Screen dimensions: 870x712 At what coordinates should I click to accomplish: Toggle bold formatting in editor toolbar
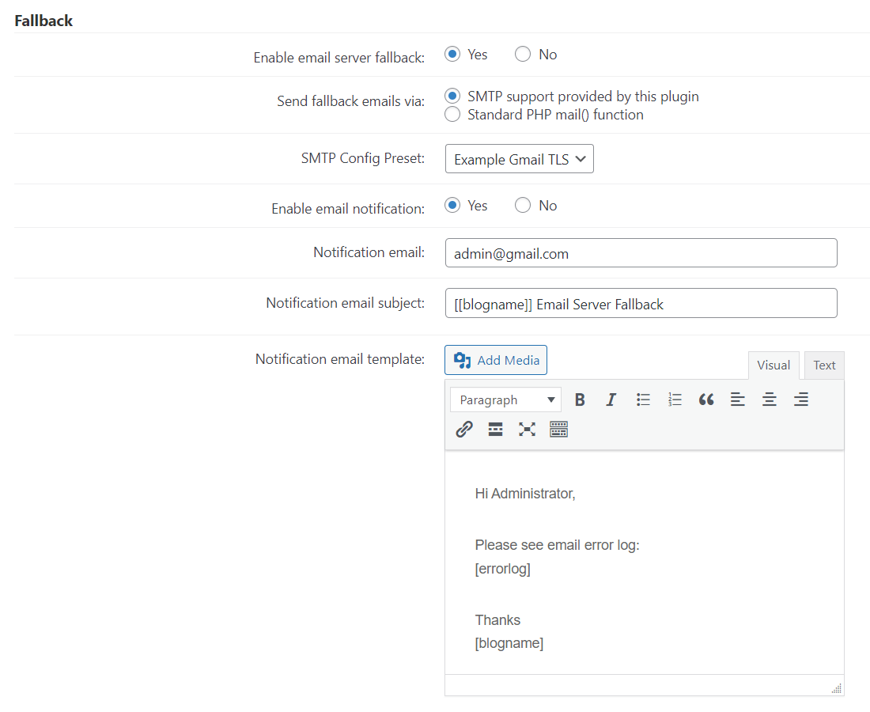pyautogui.click(x=580, y=400)
